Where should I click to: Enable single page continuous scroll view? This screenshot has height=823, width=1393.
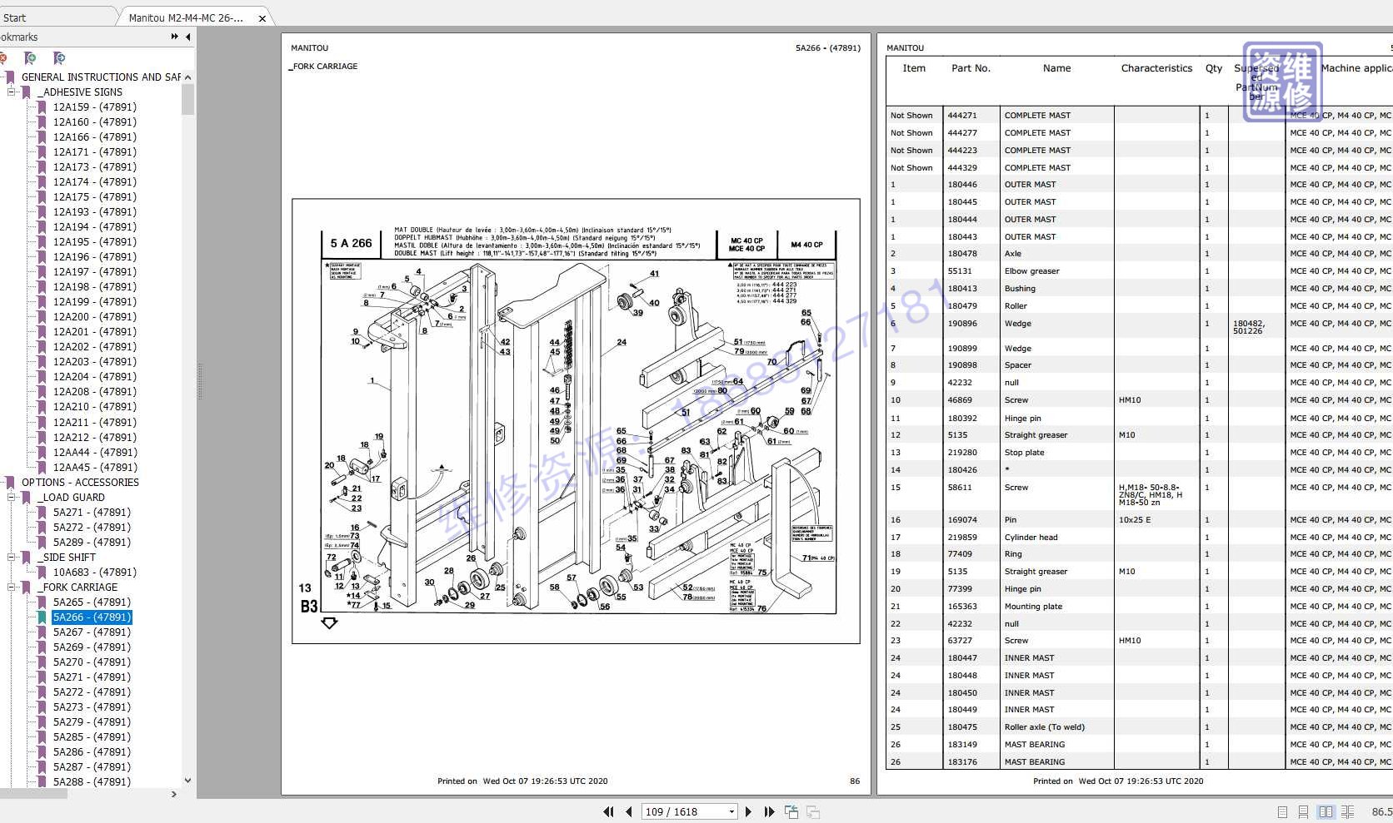[1303, 811]
